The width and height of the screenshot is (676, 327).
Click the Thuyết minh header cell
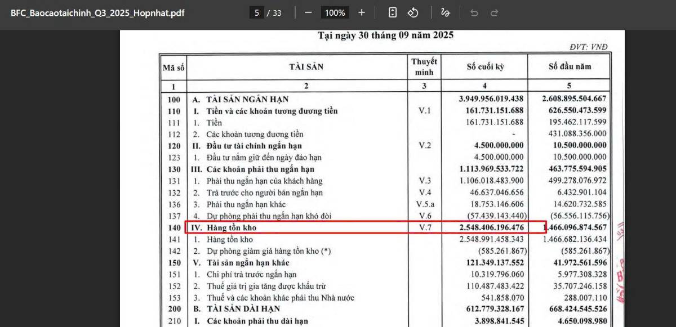coord(424,66)
